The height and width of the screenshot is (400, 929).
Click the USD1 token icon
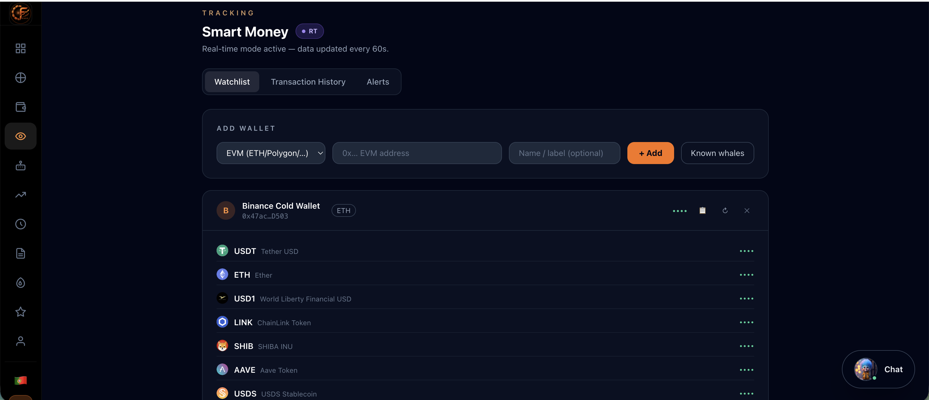click(x=222, y=298)
